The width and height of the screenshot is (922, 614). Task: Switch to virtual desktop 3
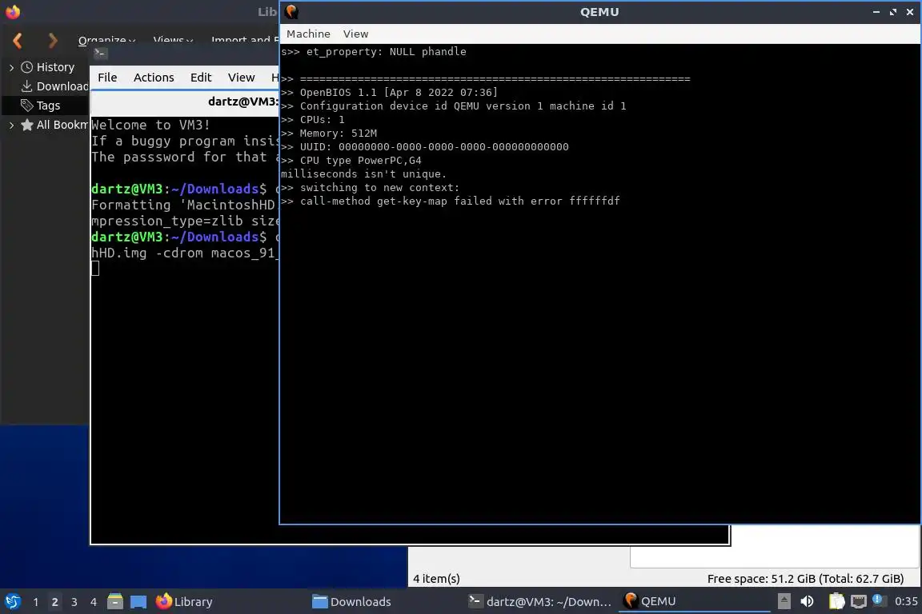[74, 602]
